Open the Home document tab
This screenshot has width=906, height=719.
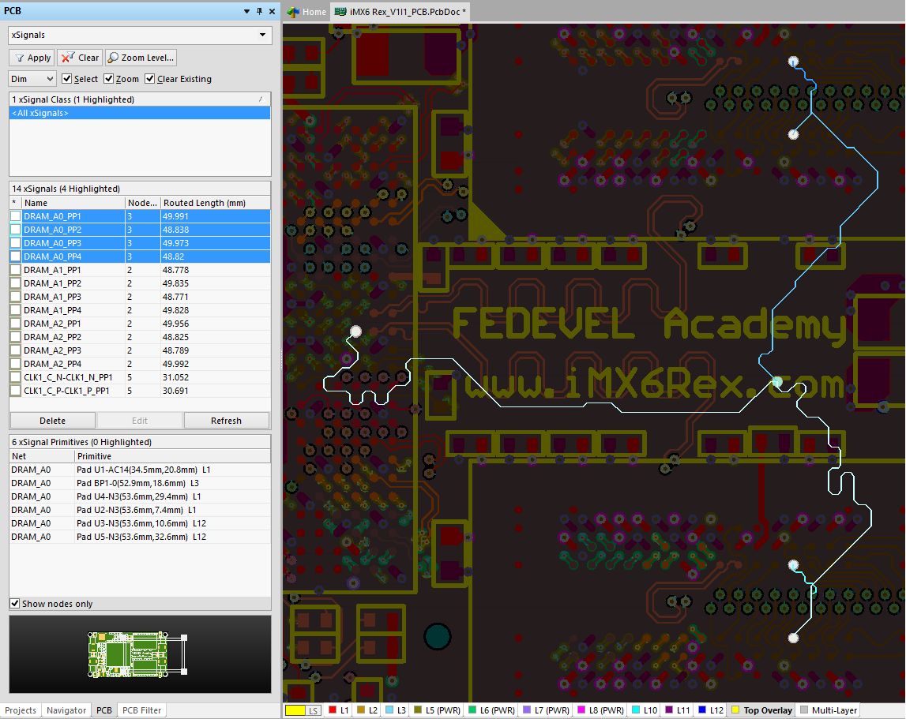(x=306, y=12)
